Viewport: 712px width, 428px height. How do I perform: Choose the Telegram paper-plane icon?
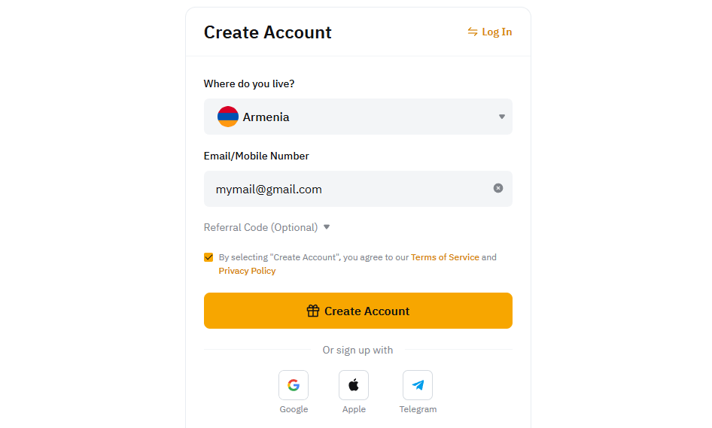click(x=418, y=385)
